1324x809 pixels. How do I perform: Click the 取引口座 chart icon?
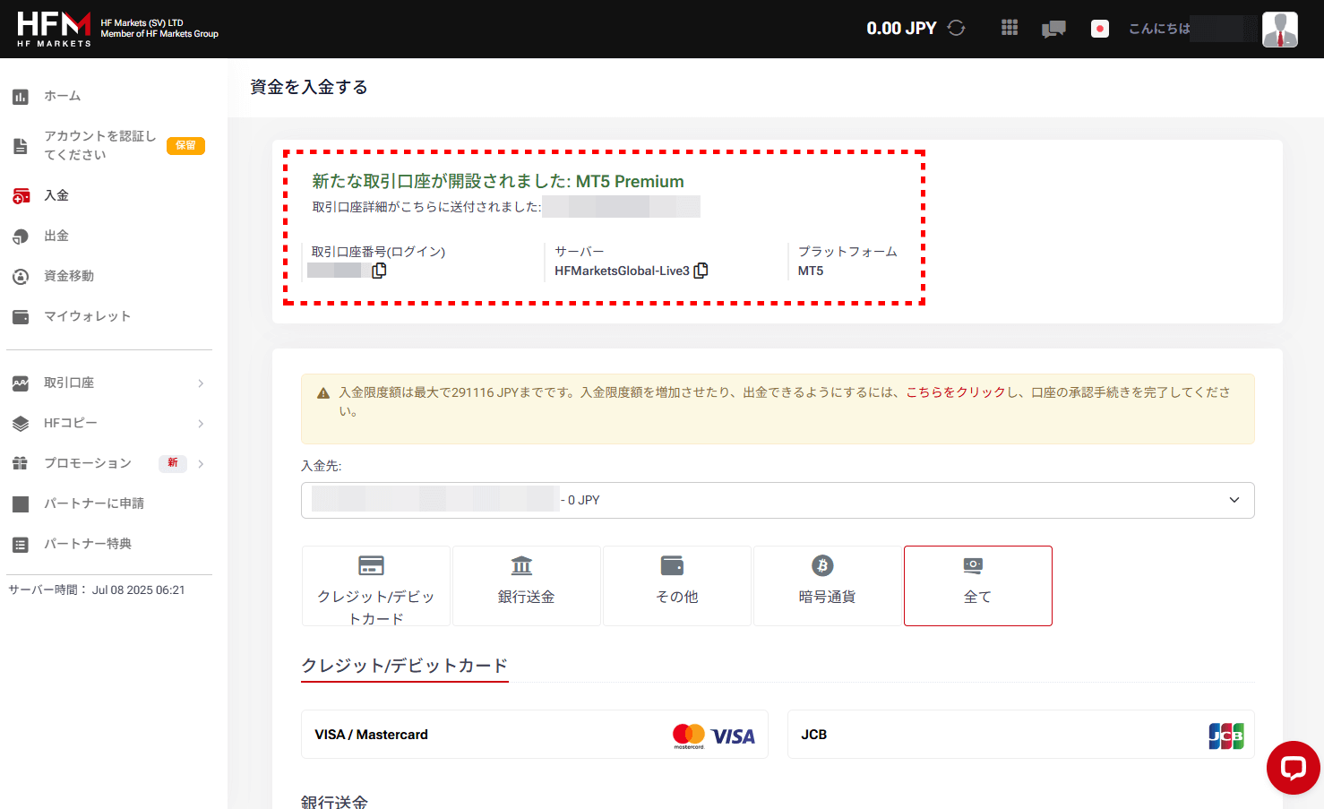[21, 383]
